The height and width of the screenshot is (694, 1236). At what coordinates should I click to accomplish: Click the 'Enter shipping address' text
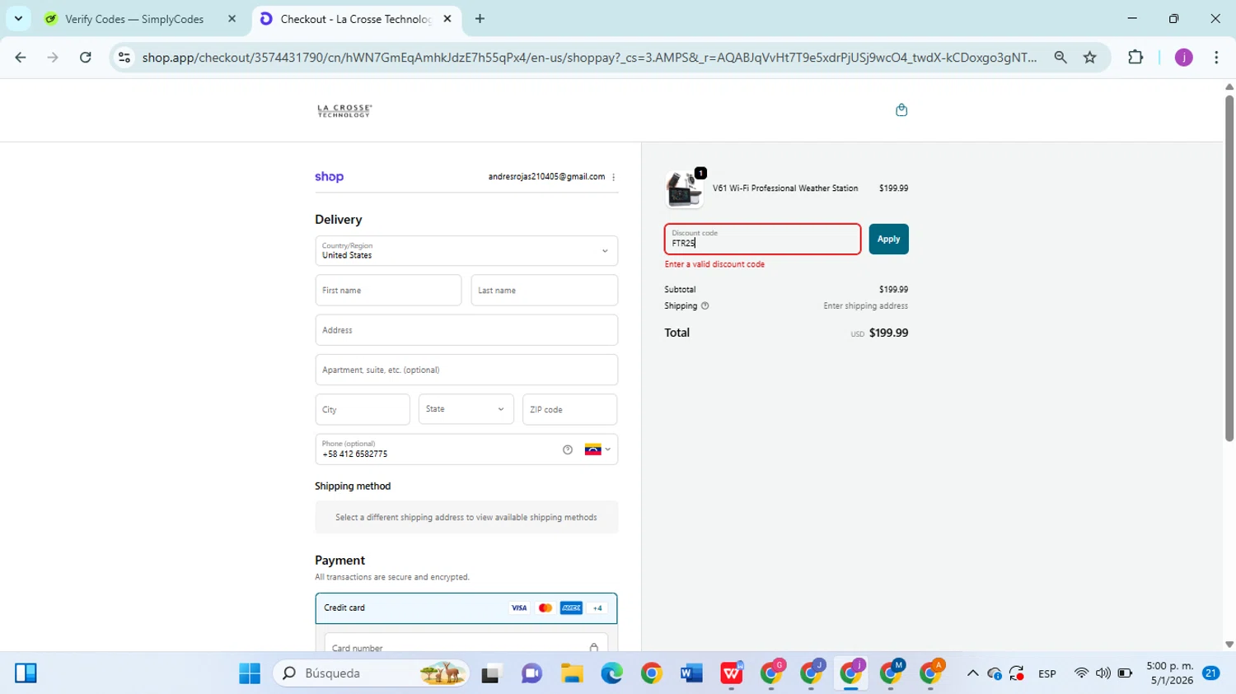pyautogui.click(x=865, y=305)
